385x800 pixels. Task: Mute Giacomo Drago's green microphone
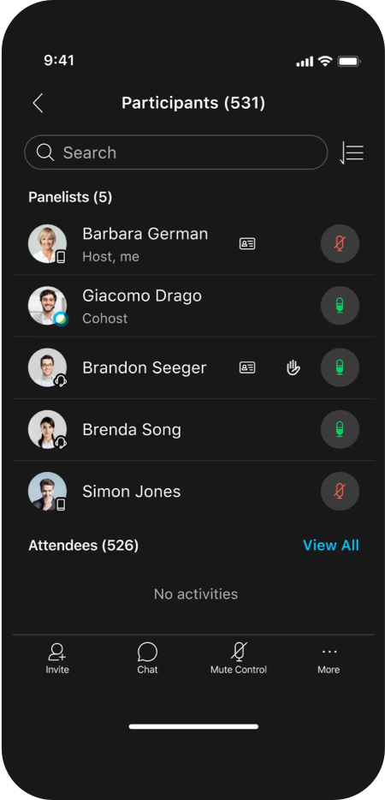(340, 306)
